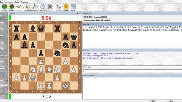Click the greyed-out Ничья handshake draw icon
This screenshot has height=102, width=182.
pos(19,7)
